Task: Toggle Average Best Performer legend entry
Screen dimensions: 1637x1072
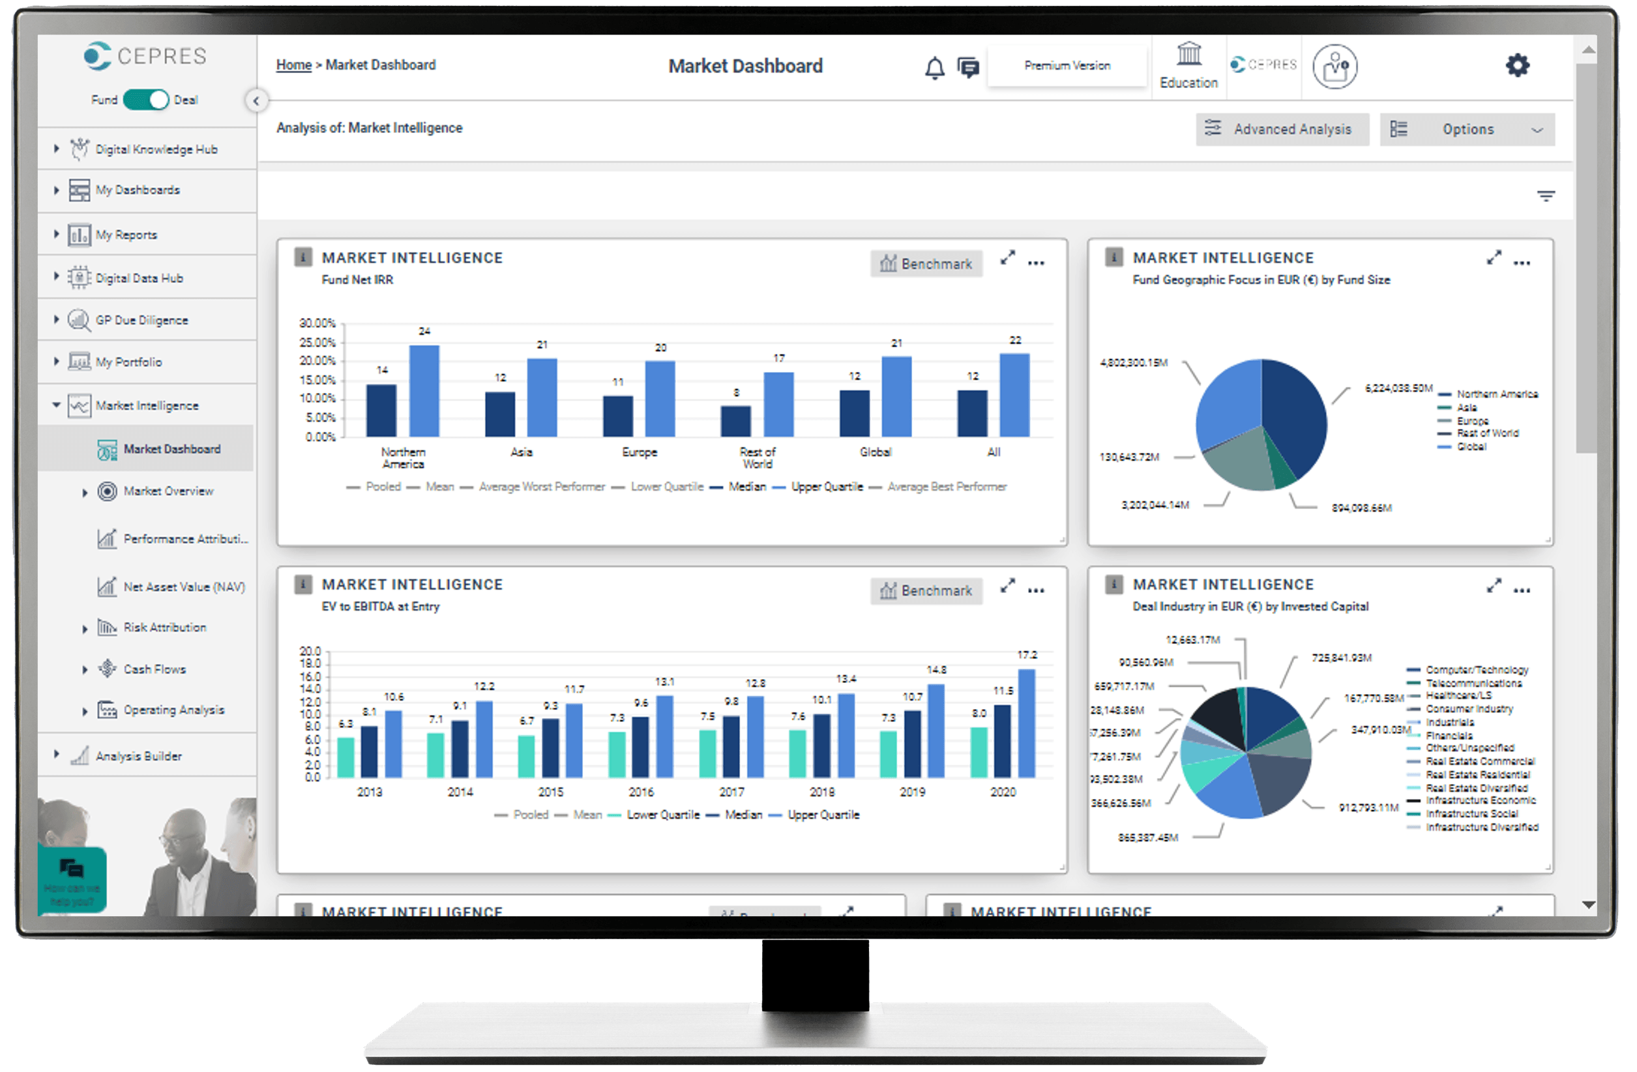Action: pyautogui.click(x=937, y=487)
